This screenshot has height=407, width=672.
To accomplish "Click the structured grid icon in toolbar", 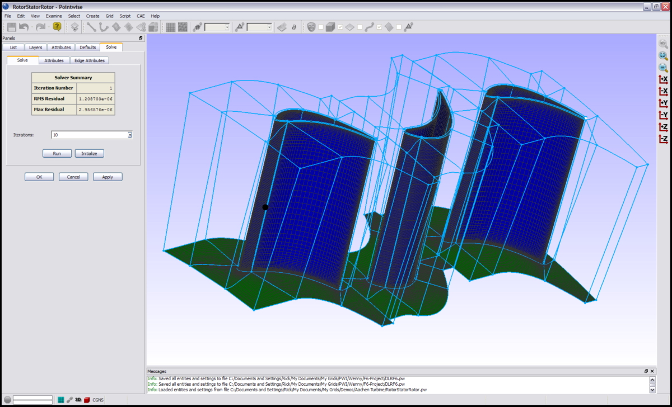I will (171, 27).
